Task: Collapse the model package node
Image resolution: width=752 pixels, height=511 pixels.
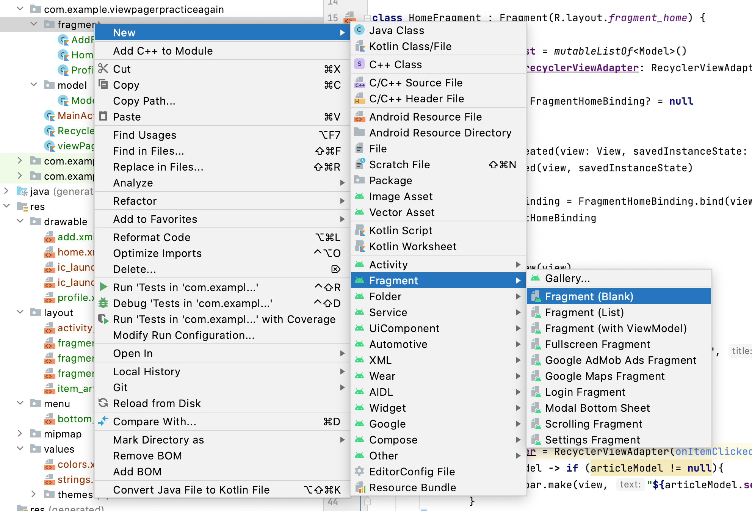Action: point(34,85)
